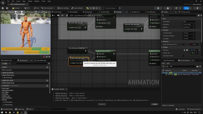Open the sync Method dropdown
Screen dimensions: 203x114
[189, 27]
